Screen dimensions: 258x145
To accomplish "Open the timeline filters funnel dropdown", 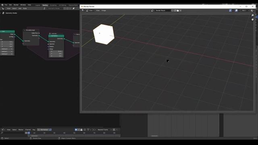I will click(x=89, y=130).
